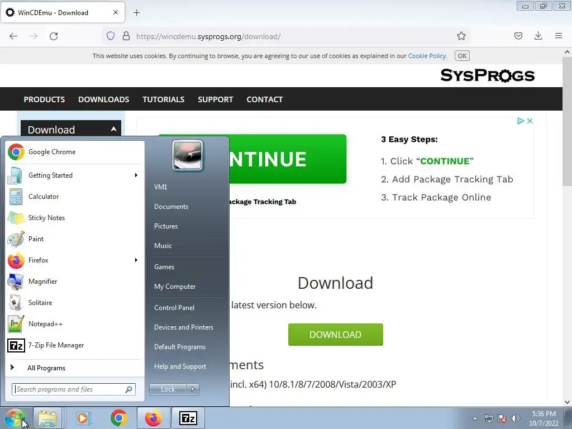Click the Windows Start orb
The width and height of the screenshot is (572, 429).
click(x=15, y=418)
